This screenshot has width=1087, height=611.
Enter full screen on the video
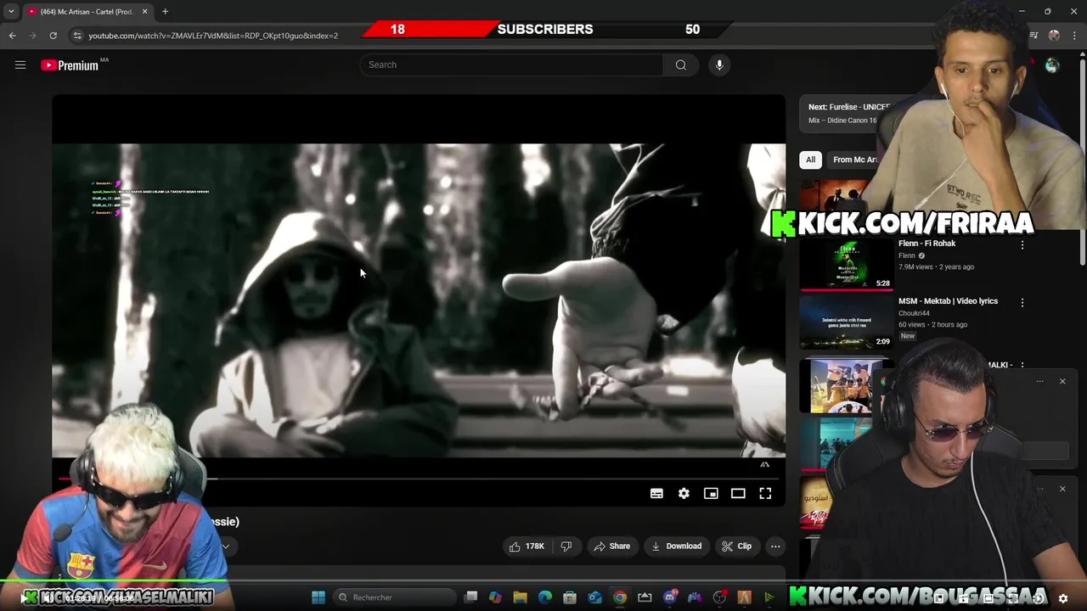pos(765,493)
